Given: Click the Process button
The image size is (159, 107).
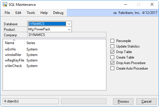Looking at the screenshot, I should click(x=123, y=101).
